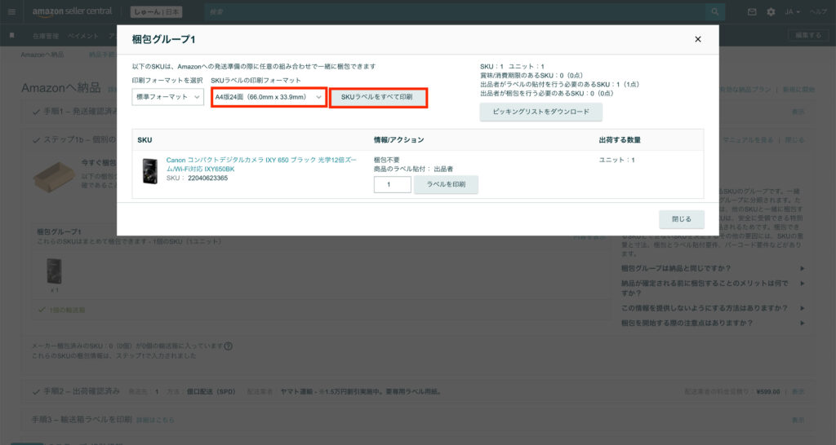The width and height of the screenshot is (836, 445).
Task: Expand 納品が確定される前に梱包することのメリット question
Action: [713, 288]
